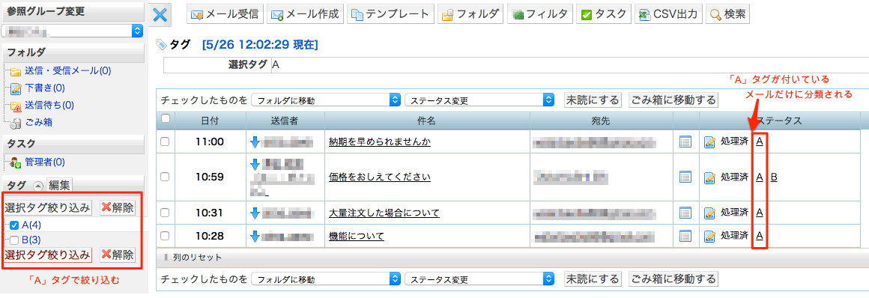Click the top 未読にする button

tap(592, 100)
